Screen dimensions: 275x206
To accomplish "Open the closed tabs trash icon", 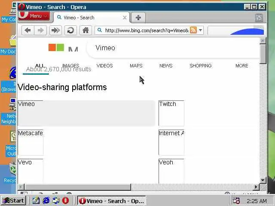I will (259, 18).
